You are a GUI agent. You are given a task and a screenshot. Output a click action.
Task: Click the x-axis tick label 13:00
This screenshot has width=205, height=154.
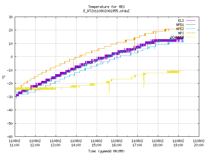(x=55, y=145)
